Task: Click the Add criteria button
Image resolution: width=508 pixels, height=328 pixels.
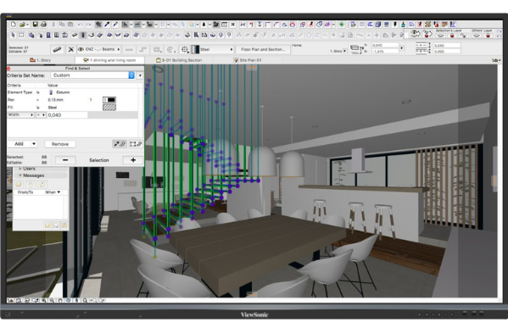Action: [20, 144]
